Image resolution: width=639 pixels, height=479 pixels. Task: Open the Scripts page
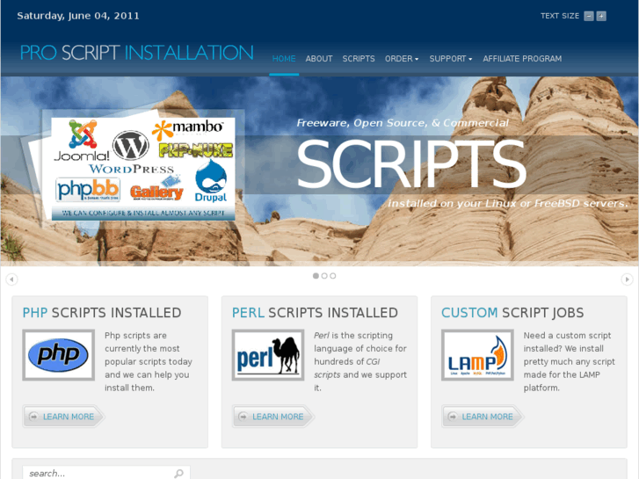coord(359,59)
